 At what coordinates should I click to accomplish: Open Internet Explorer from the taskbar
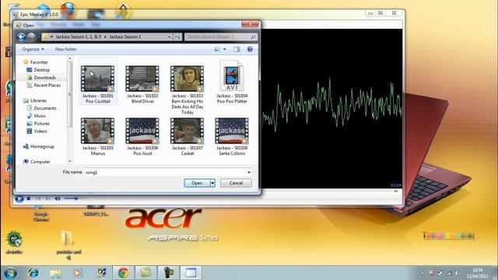[33, 273]
